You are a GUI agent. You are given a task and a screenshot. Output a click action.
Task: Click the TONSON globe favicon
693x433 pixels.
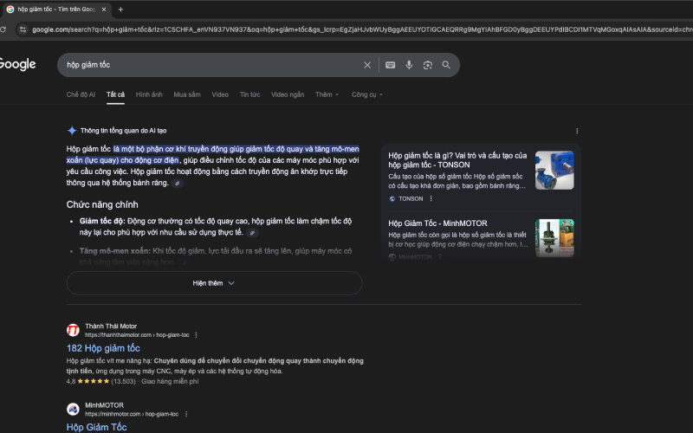[x=392, y=199]
